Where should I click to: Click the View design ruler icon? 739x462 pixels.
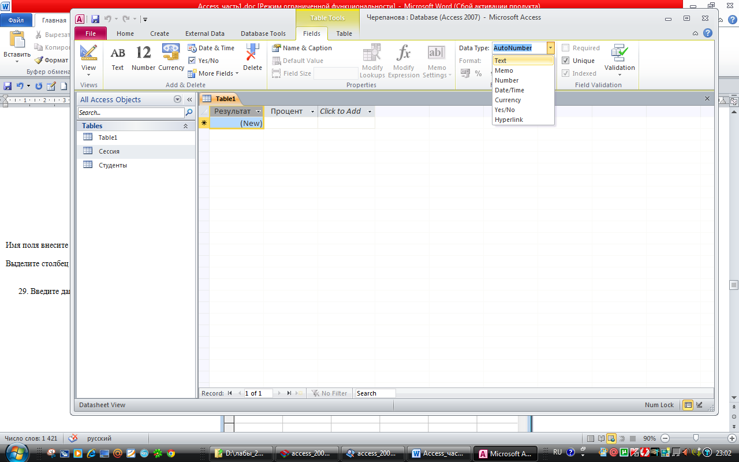tap(88, 53)
